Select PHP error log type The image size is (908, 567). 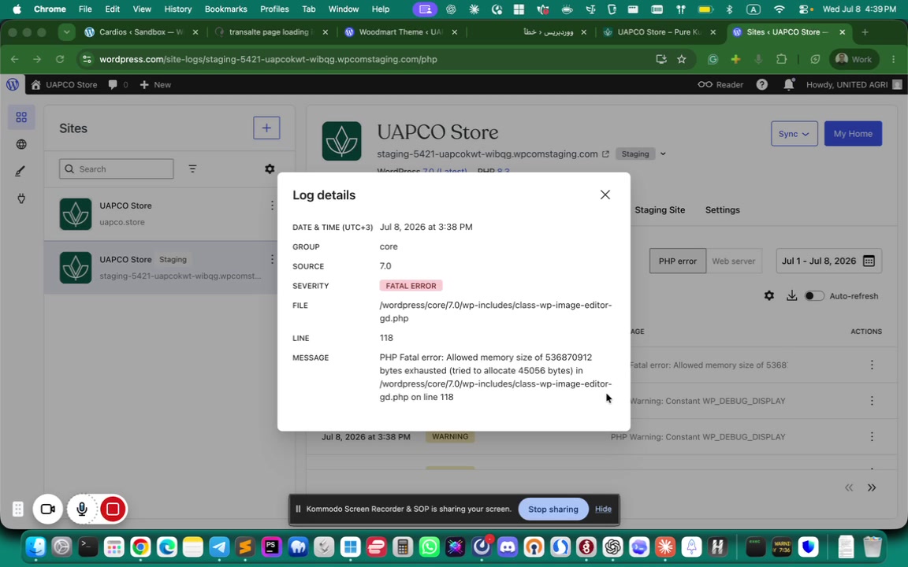(678, 261)
